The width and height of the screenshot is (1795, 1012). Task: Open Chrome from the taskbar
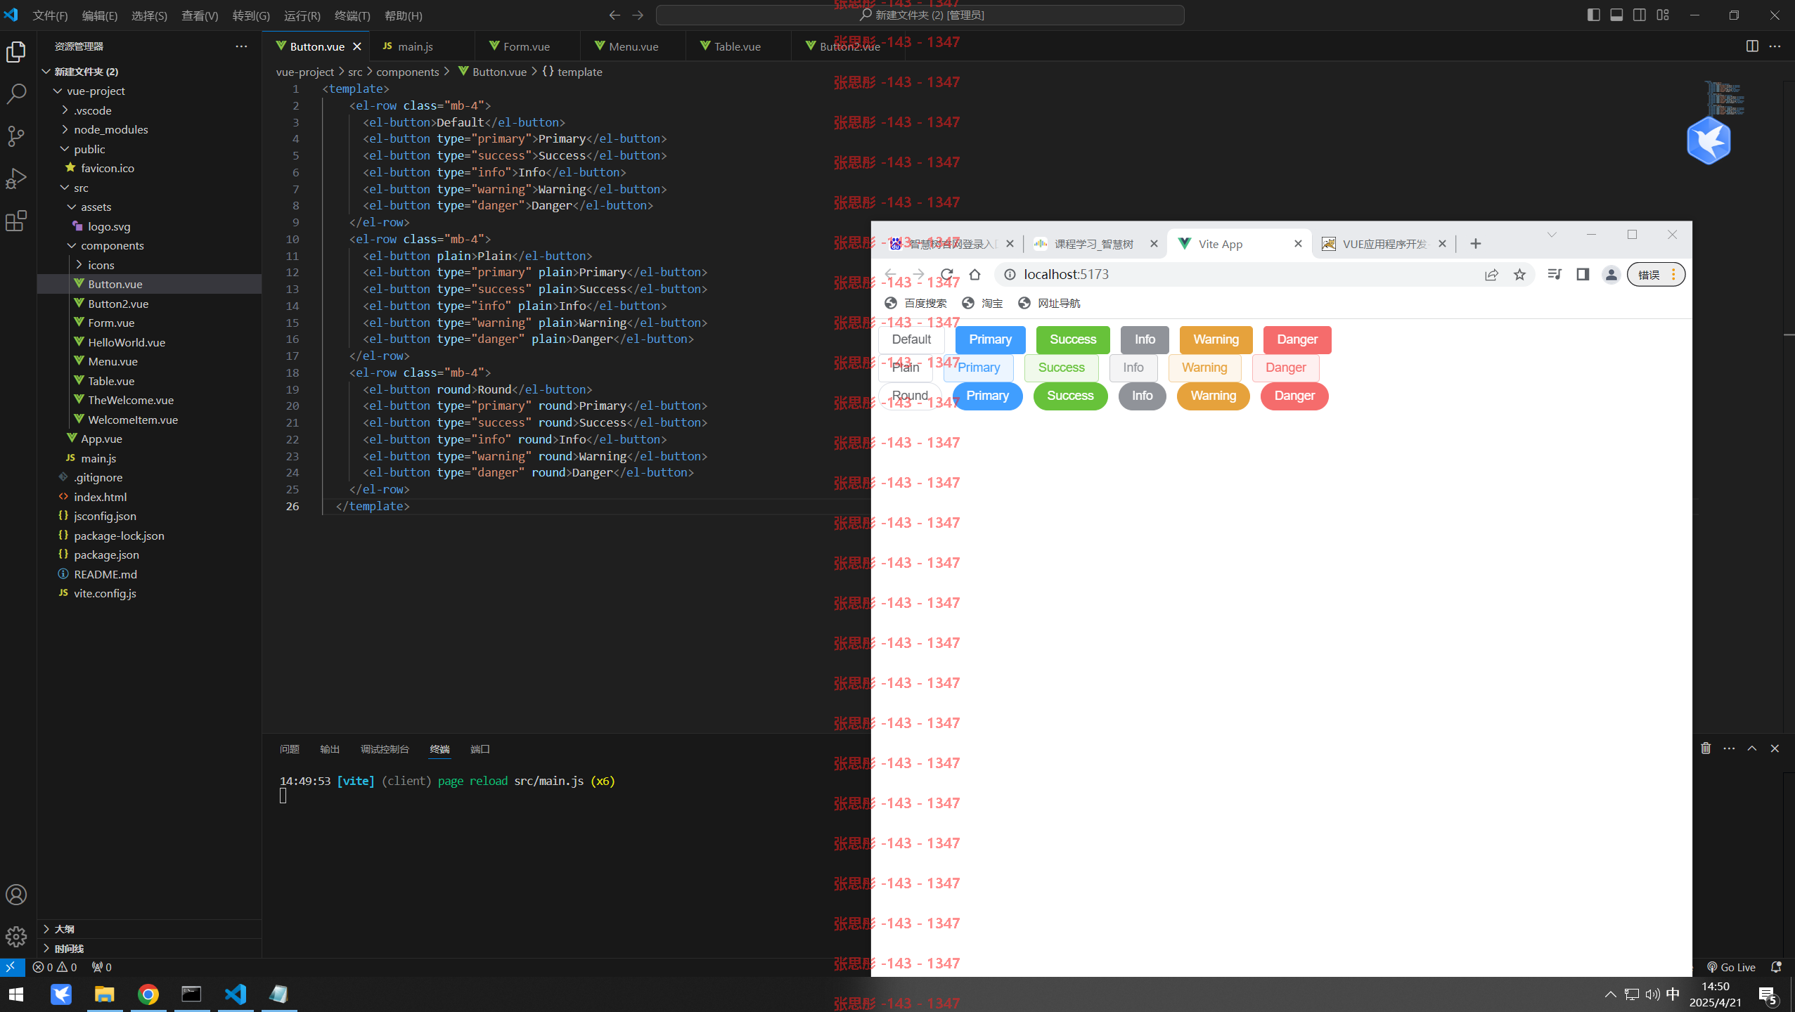(x=148, y=994)
